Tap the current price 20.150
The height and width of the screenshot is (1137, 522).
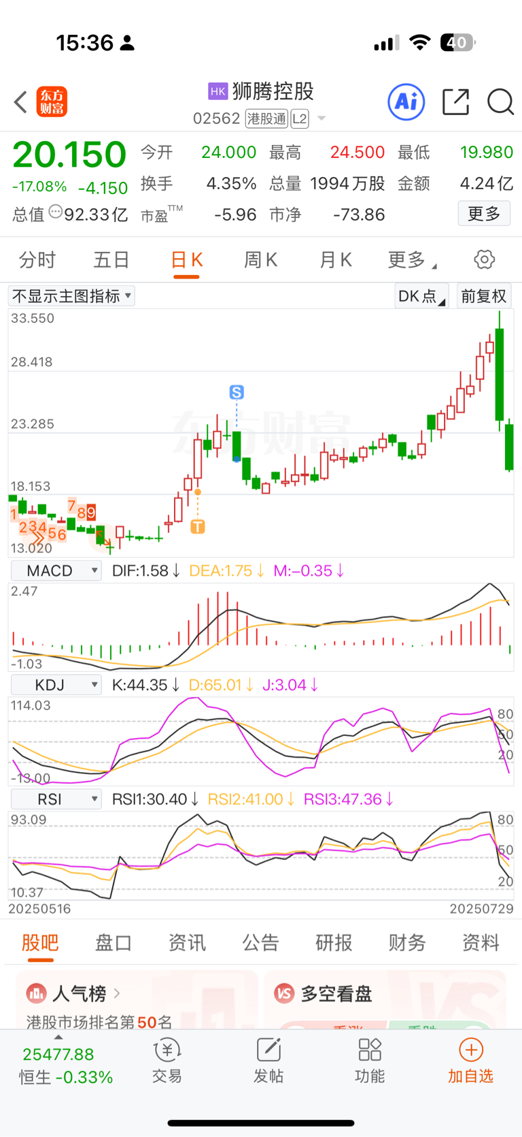click(x=69, y=155)
